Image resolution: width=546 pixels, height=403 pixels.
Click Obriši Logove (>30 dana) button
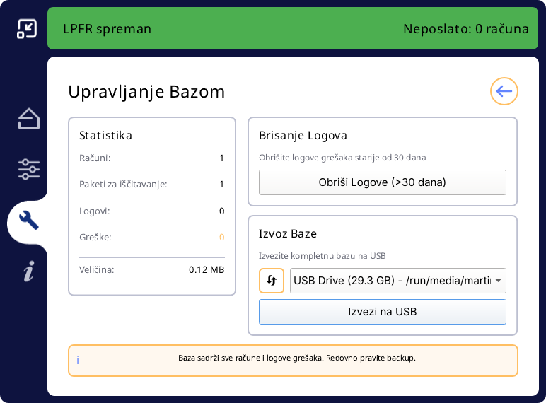[x=382, y=182]
